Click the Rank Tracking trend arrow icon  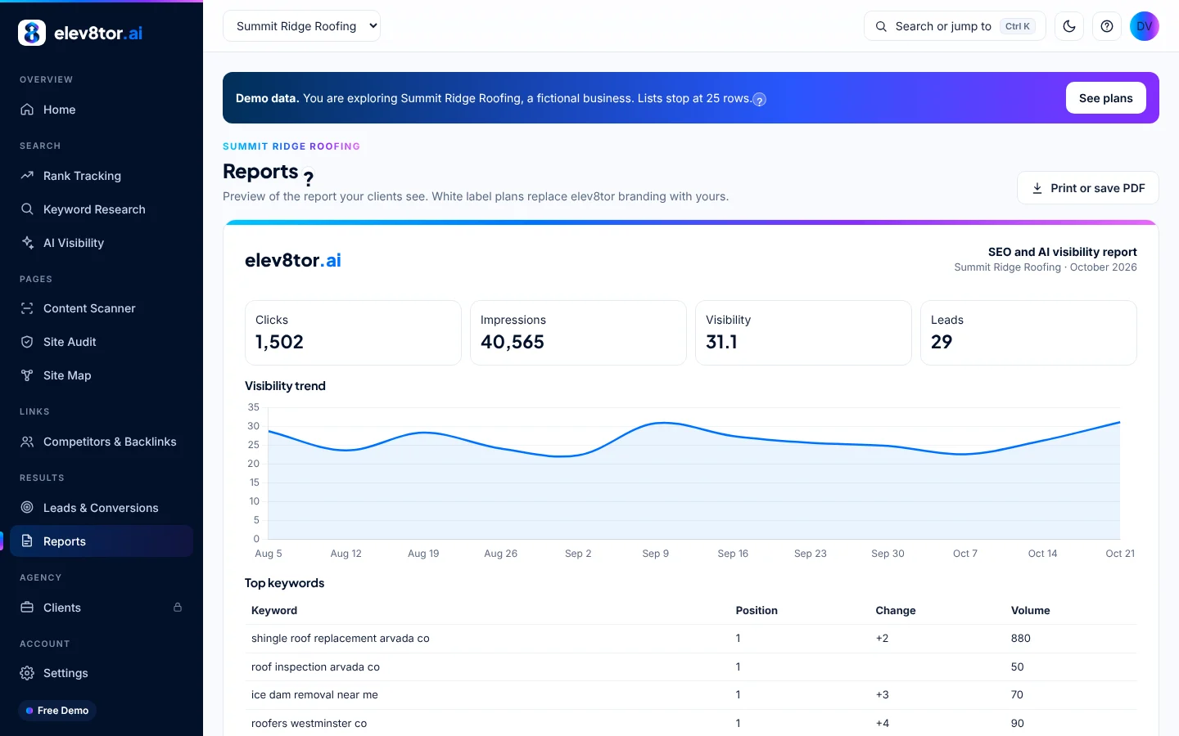[27, 176]
